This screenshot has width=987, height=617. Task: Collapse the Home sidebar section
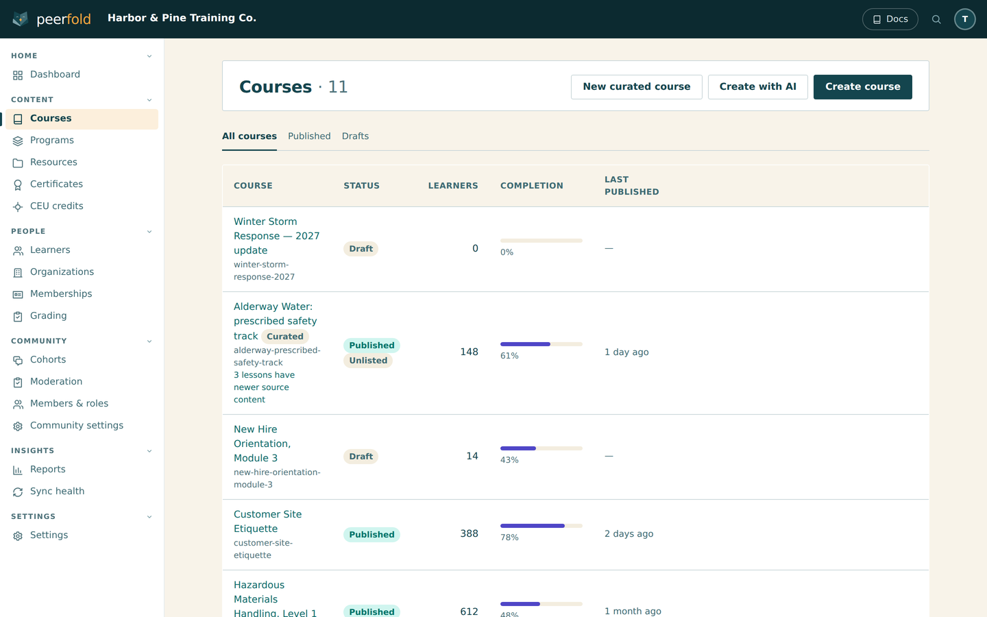click(149, 56)
